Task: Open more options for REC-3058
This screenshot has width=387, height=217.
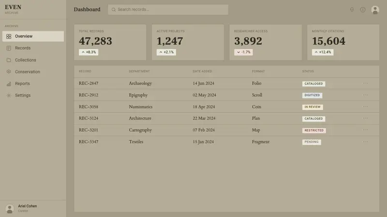Action: coord(365,107)
